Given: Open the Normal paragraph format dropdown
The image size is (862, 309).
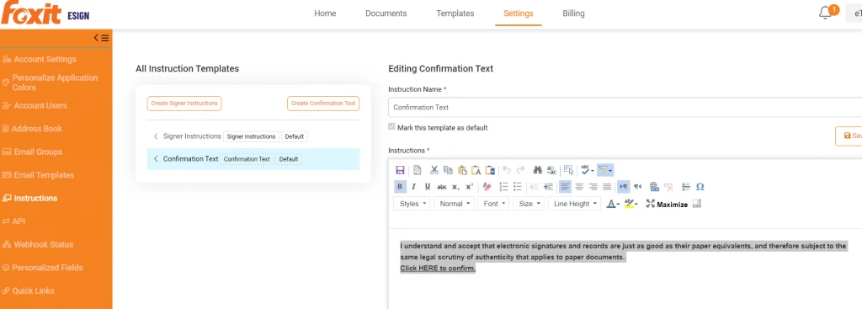Looking at the screenshot, I should [x=454, y=204].
